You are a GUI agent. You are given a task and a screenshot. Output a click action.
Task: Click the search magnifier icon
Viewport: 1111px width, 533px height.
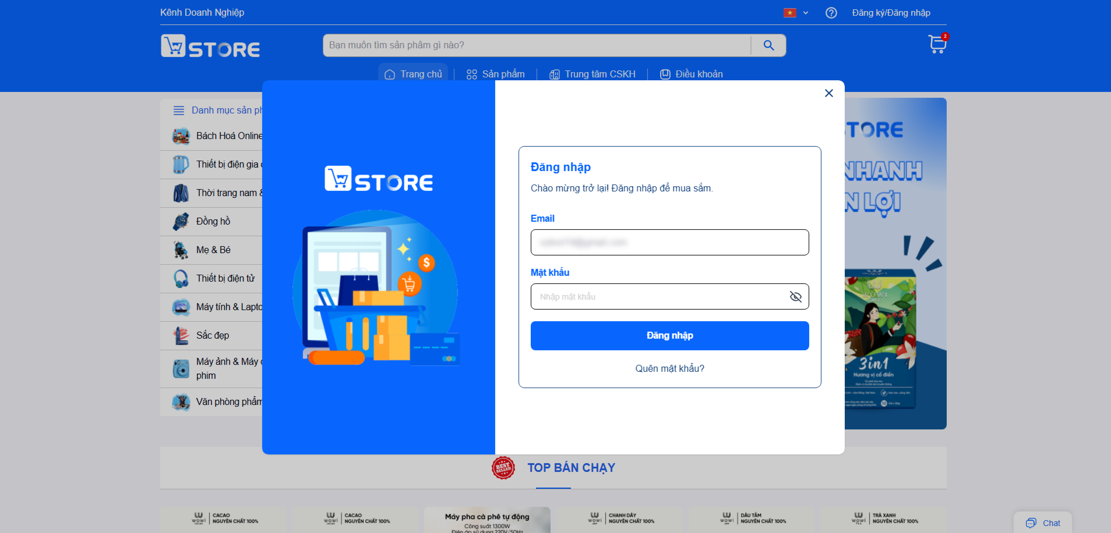[768, 45]
